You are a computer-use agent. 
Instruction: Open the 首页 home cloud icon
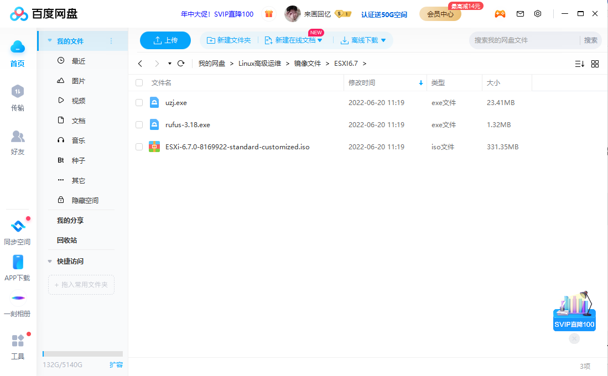click(x=18, y=47)
